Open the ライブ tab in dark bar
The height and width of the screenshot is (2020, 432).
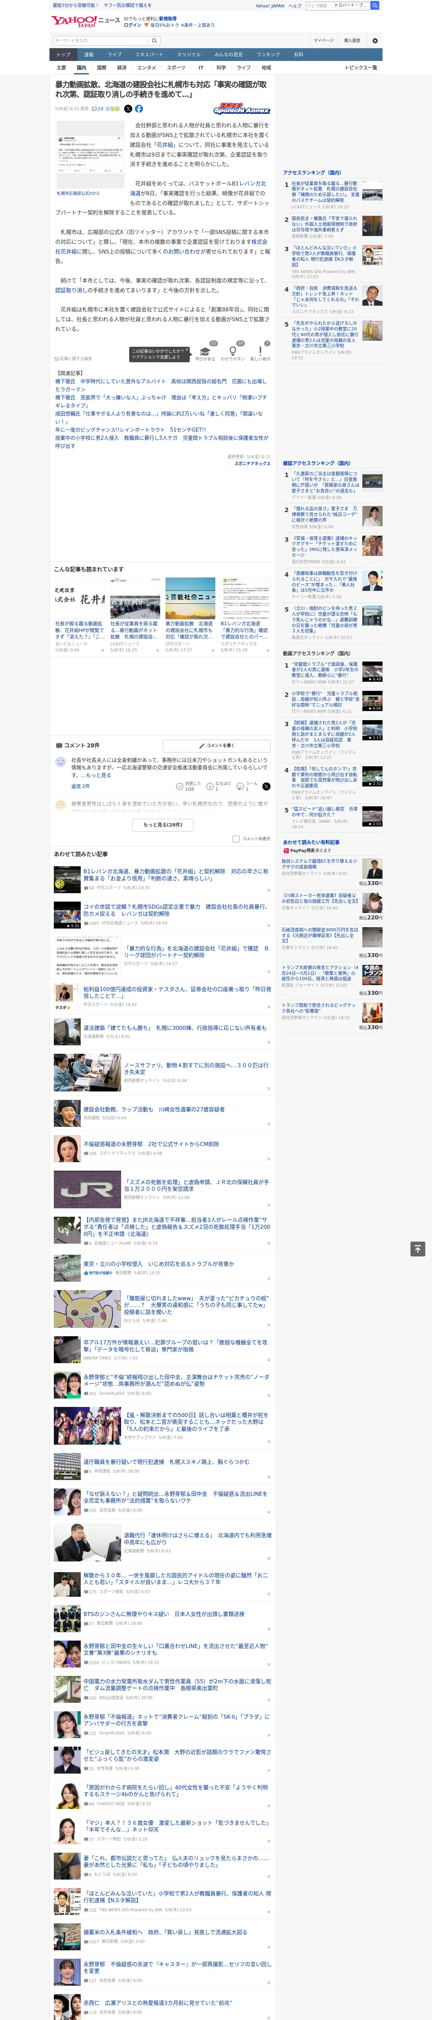(x=114, y=54)
